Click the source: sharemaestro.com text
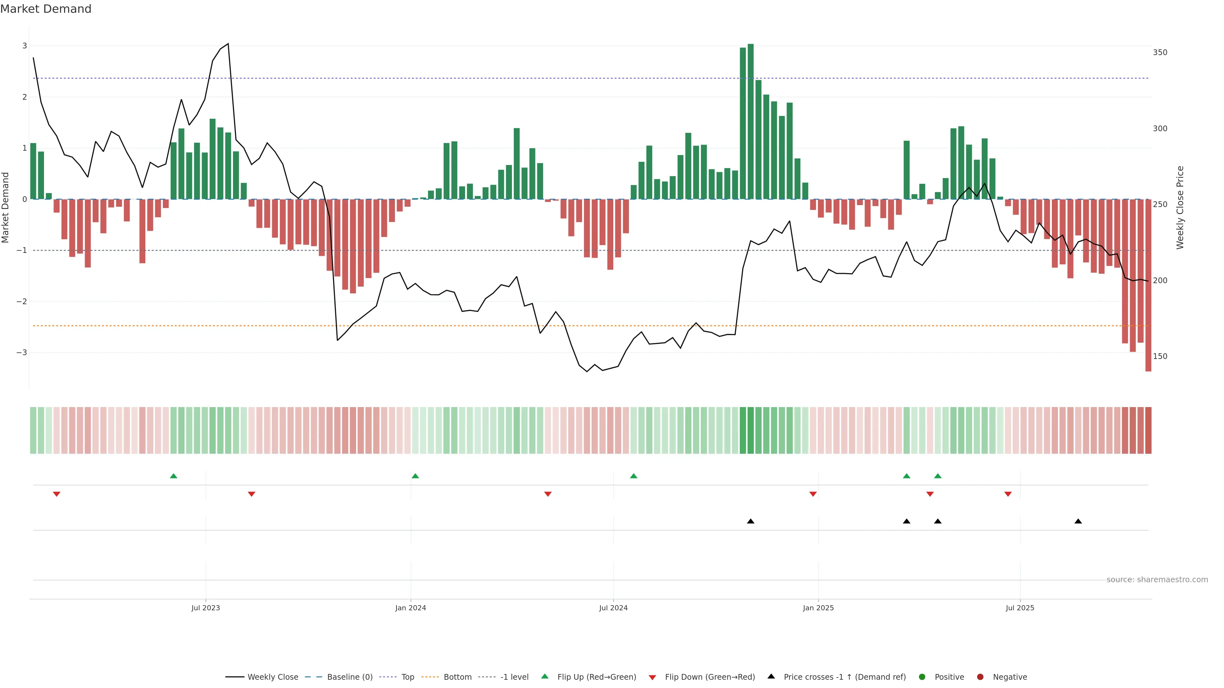 click(x=1157, y=580)
